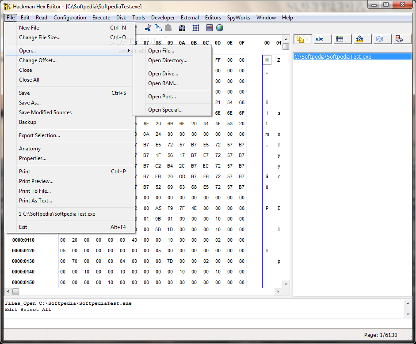The image size is (416, 344).
Task: Select the layers stack panel icon
Action: coord(382,39)
